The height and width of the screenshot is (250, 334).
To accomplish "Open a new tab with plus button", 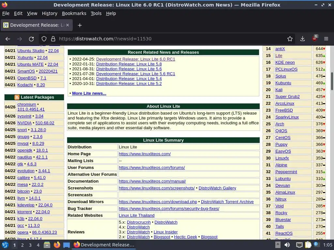I will tap(80, 25).
